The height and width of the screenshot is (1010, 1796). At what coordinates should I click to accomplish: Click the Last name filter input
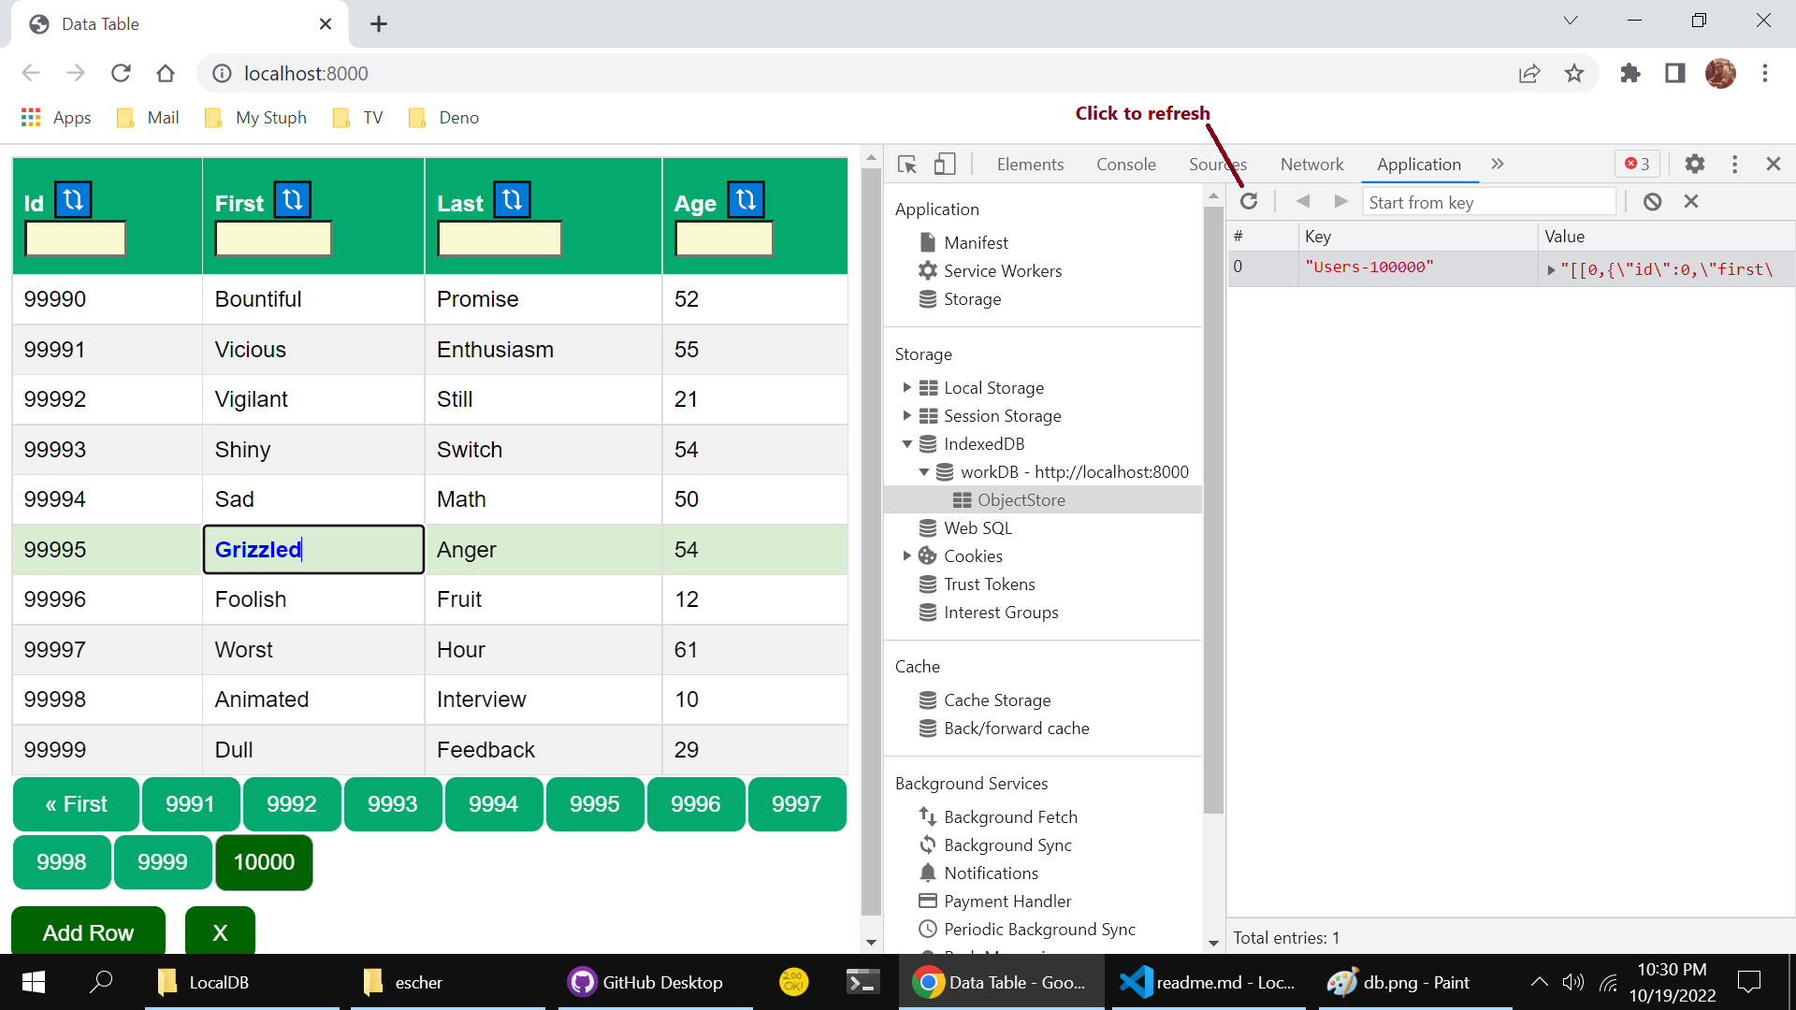[x=500, y=238]
